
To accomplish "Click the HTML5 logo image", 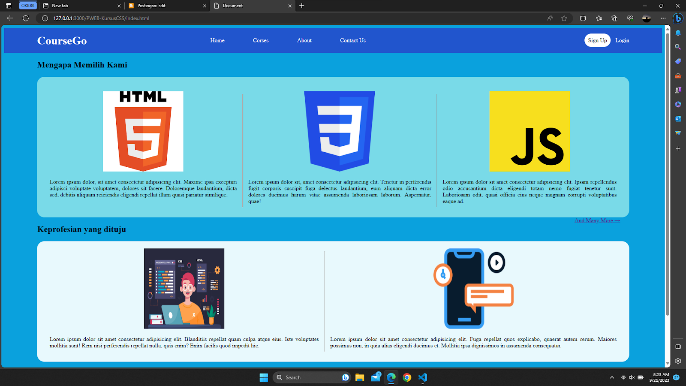I will 143,131.
